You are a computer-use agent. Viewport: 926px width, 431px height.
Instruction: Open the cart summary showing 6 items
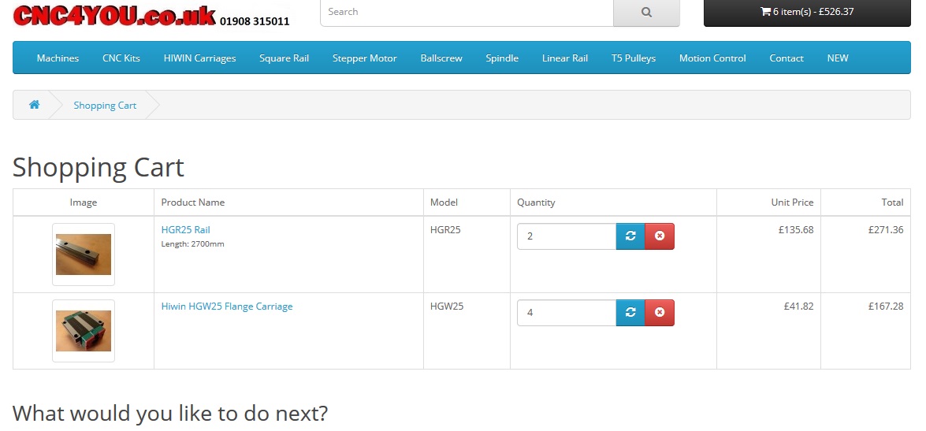tap(806, 12)
